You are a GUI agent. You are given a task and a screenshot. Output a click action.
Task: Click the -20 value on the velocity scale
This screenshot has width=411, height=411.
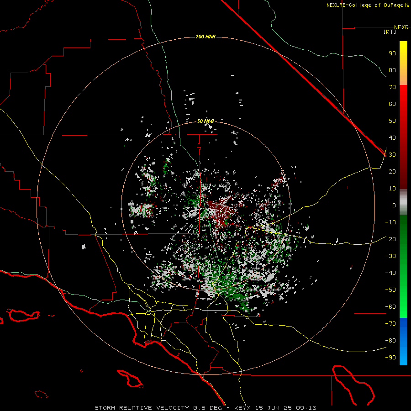point(390,239)
